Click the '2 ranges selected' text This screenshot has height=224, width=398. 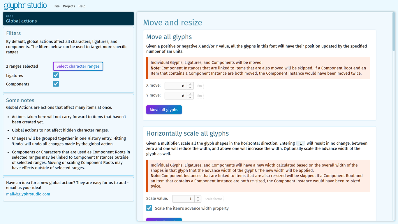tap(22, 66)
